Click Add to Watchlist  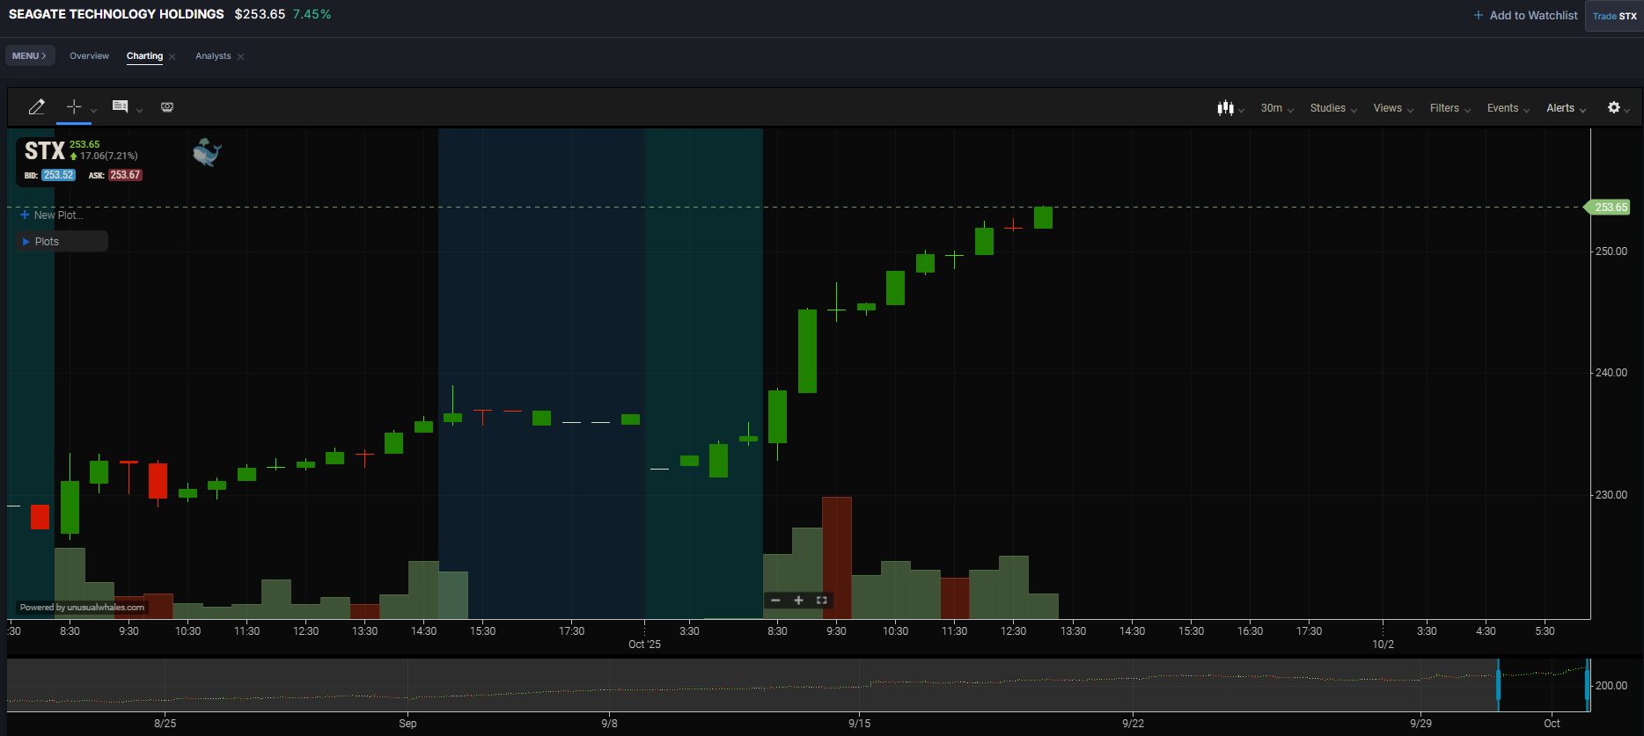point(1526,15)
